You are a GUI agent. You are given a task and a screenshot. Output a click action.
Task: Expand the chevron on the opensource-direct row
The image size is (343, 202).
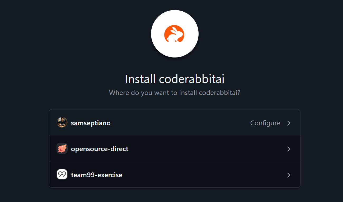click(289, 149)
